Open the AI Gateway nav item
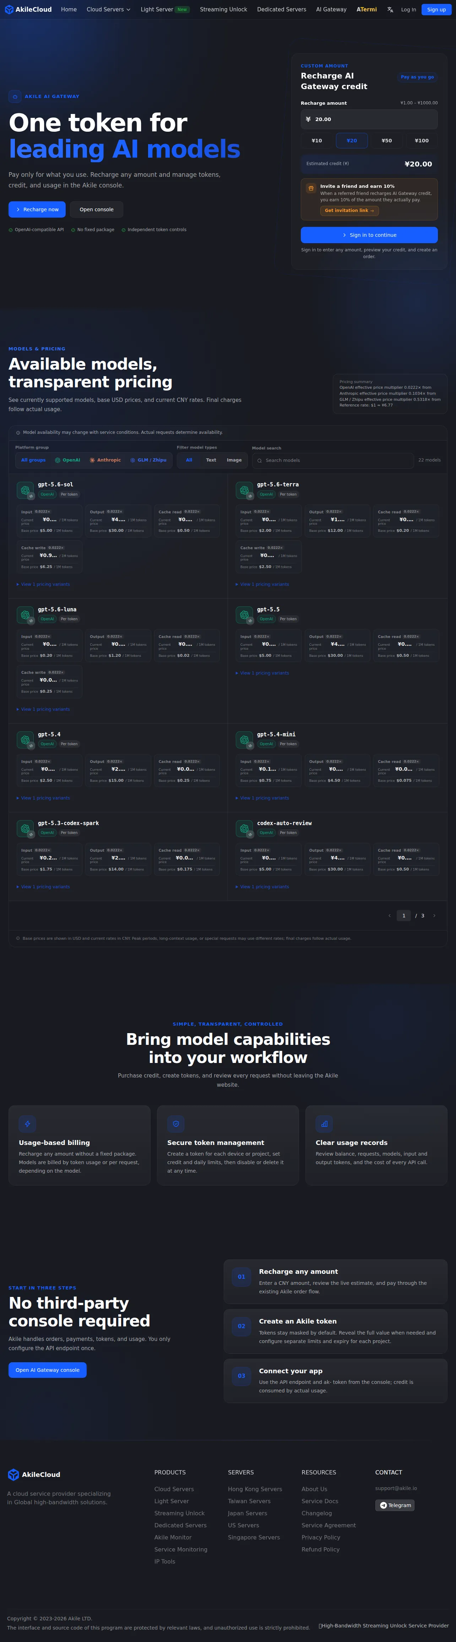The width and height of the screenshot is (456, 1642). pyautogui.click(x=331, y=10)
